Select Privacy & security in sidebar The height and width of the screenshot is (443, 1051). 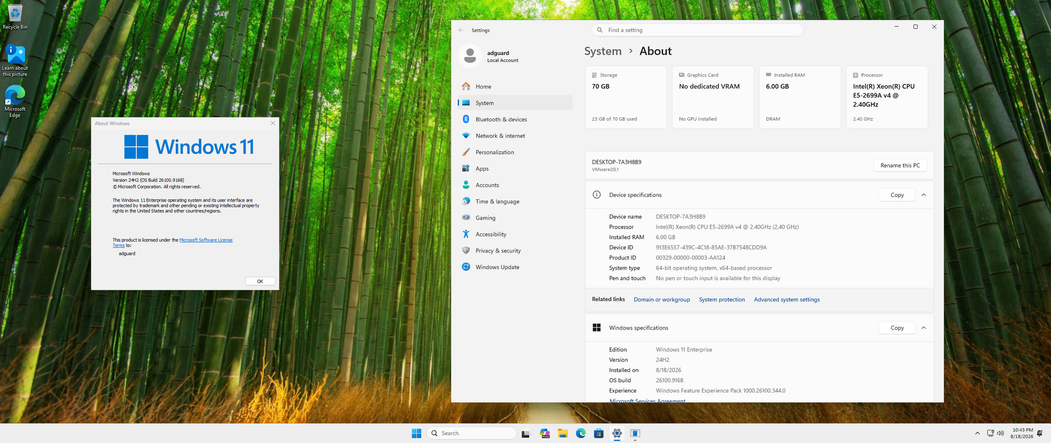click(515, 251)
